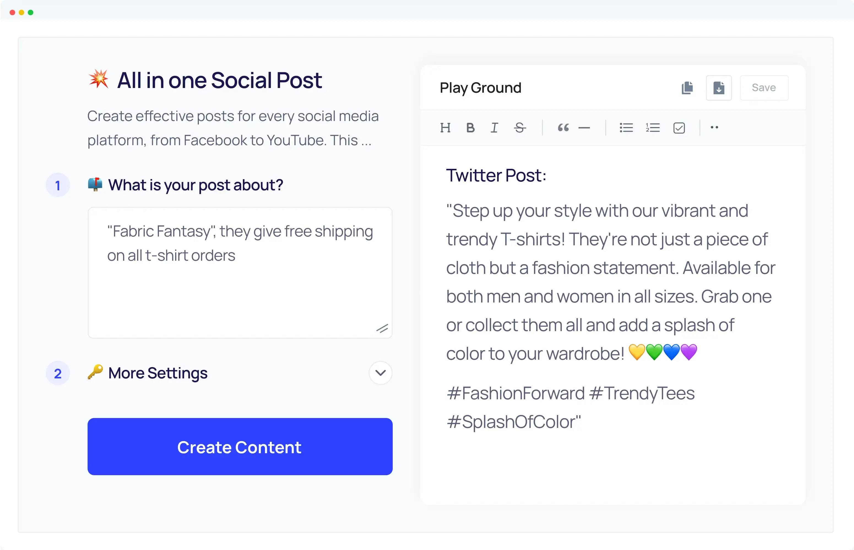Click the textarea resize handle
The width and height of the screenshot is (854, 550).
383,329
